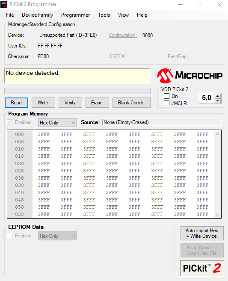Click Auto Import Hex + Write Device
Viewport: 228px width, 281px height.
[x=202, y=233]
